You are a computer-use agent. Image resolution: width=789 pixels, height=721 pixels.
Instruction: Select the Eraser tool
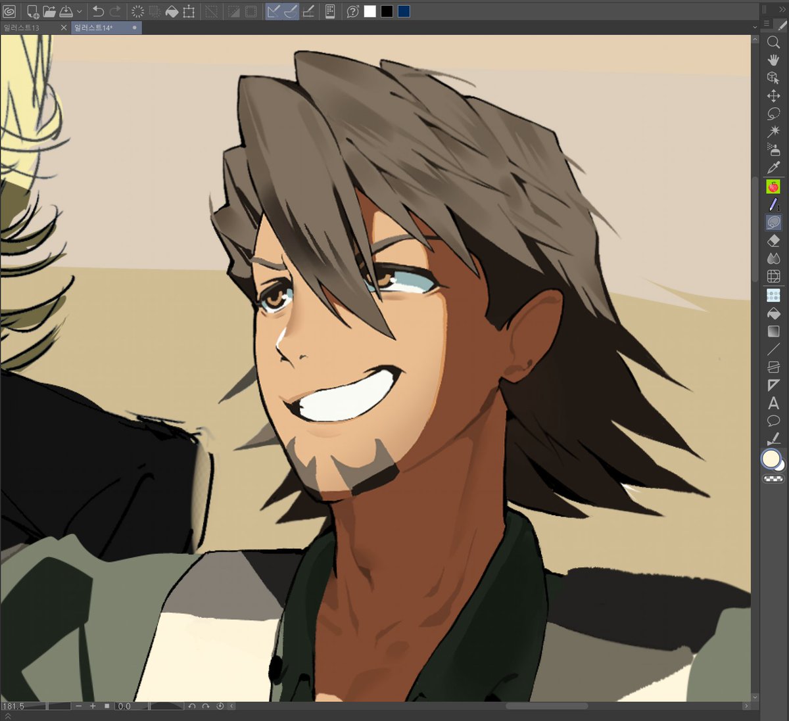tap(773, 241)
